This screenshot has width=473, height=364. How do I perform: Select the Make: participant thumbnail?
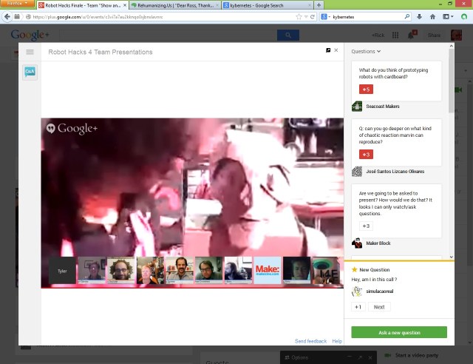(x=267, y=270)
